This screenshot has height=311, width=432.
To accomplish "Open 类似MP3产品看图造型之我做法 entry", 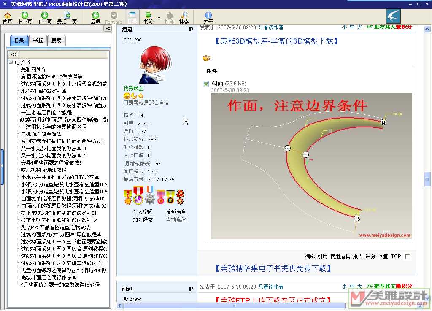I will (x=55, y=227).
